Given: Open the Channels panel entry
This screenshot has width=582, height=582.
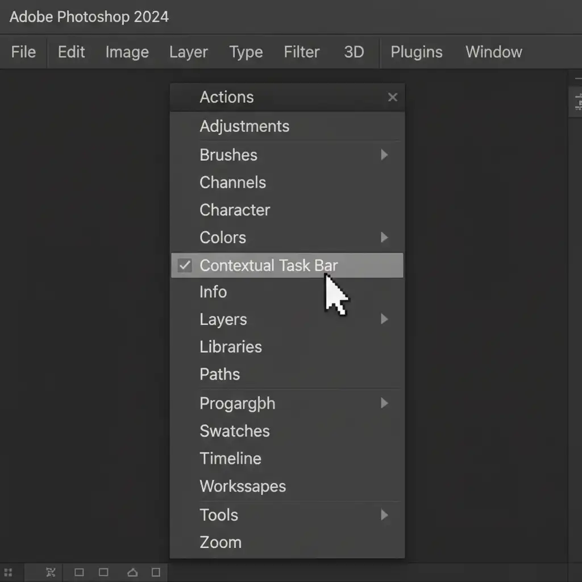Looking at the screenshot, I should click(x=232, y=182).
